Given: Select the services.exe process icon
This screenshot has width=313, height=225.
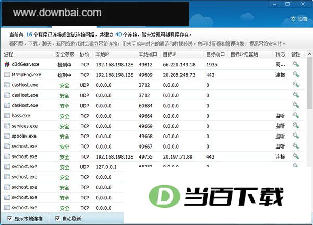Looking at the screenshot, I should (x=7, y=126).
